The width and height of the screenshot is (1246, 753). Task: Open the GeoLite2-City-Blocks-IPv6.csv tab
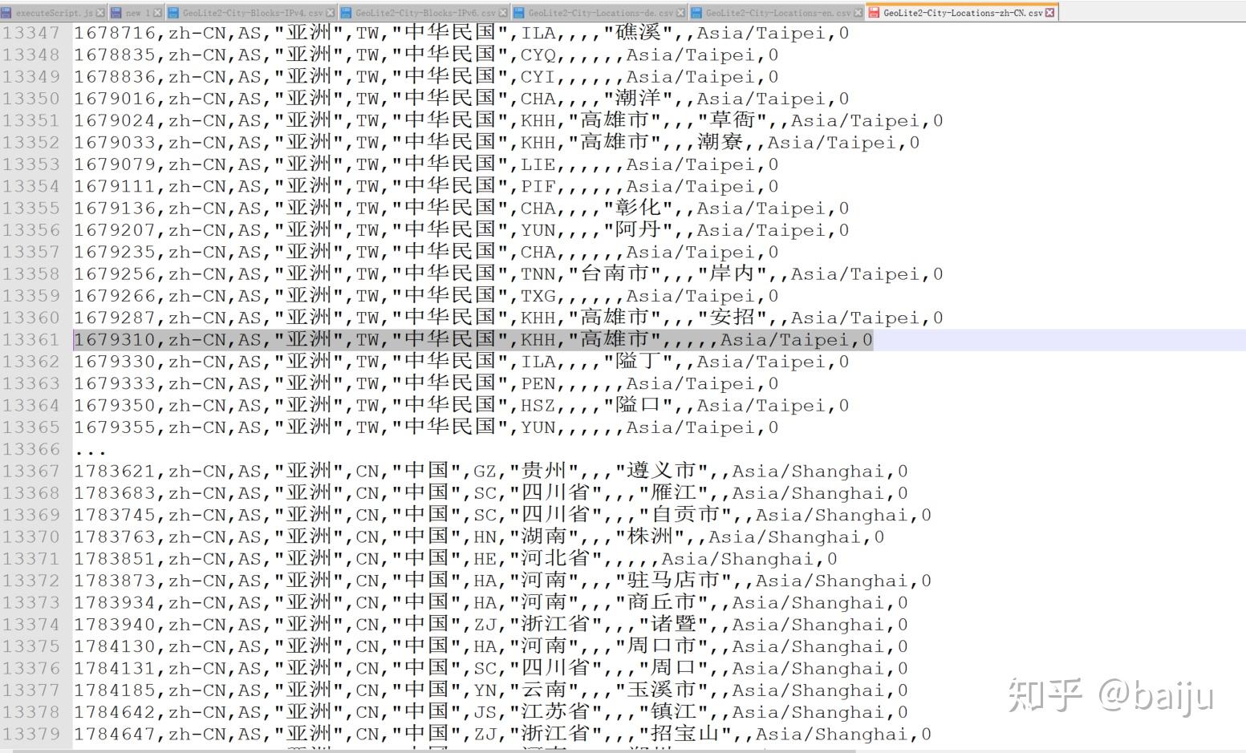tap(424, 13)
